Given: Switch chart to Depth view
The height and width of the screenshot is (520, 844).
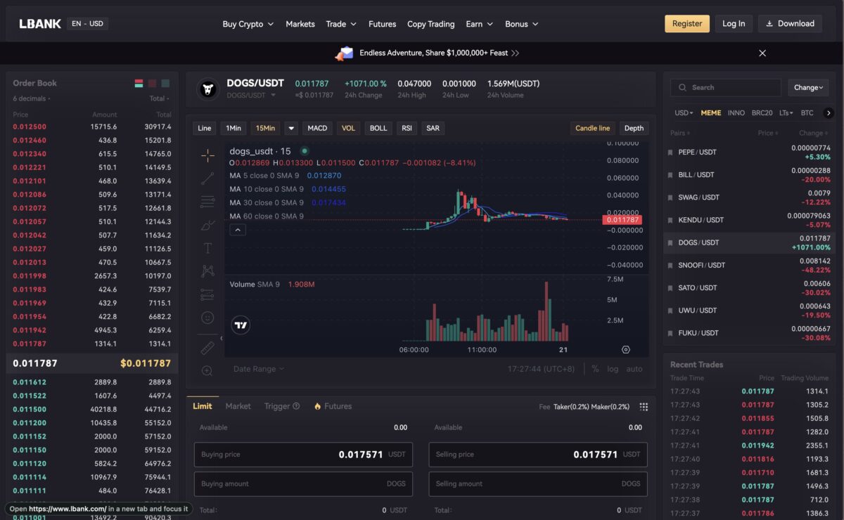Looking at the screenshot, I should click(633, 128).
